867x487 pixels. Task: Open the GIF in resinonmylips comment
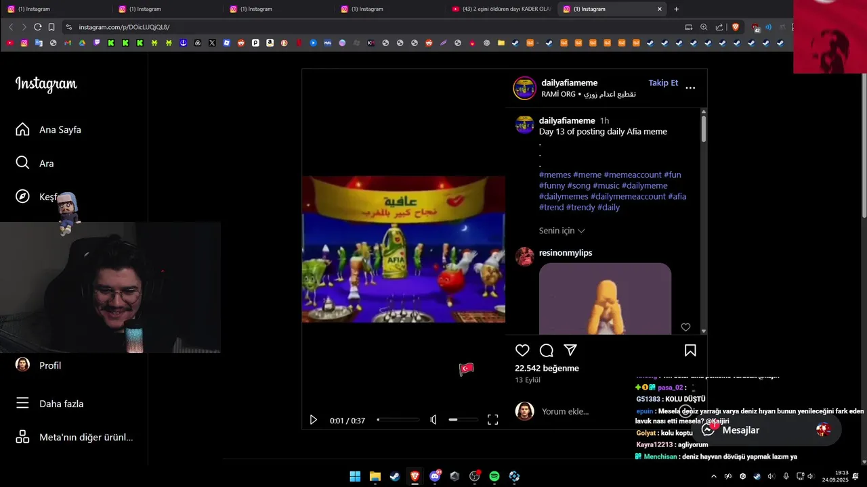605,298
